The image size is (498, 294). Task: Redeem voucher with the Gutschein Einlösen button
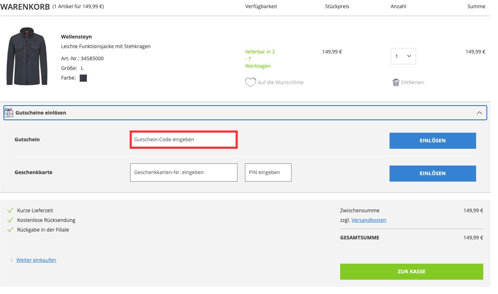(x=433, y=141)
